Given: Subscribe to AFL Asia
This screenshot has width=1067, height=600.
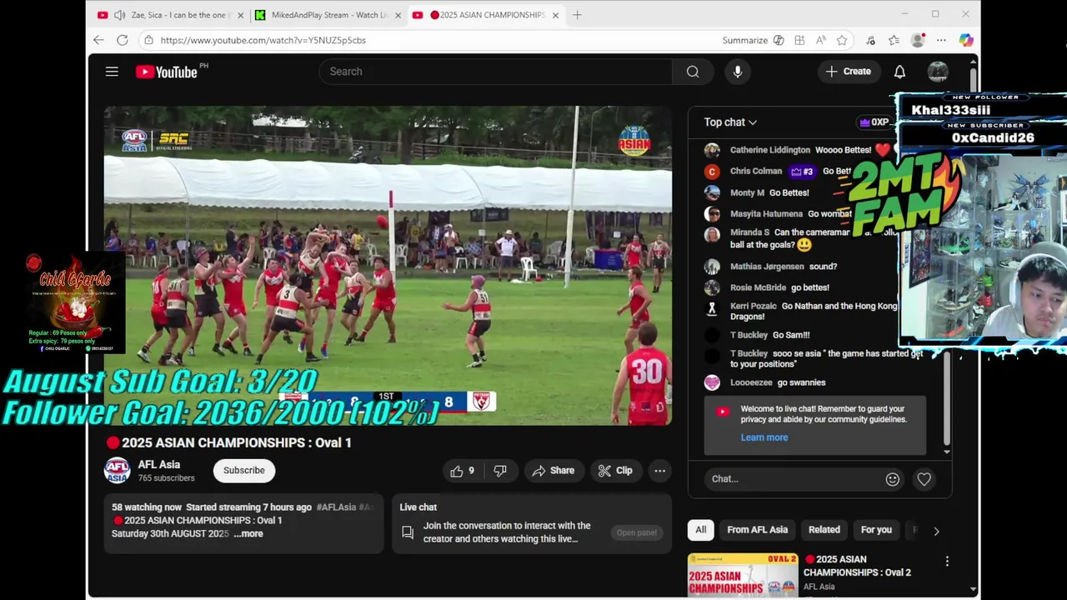Looking at the screenshot, I should point(243,471).
